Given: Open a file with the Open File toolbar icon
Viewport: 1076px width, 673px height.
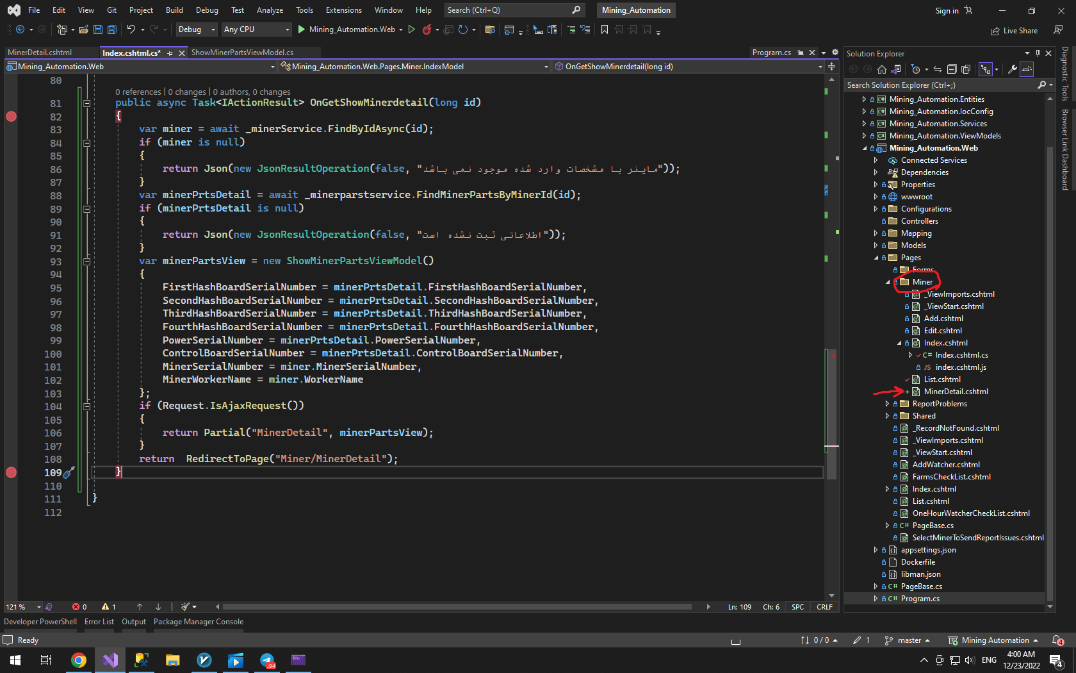Looking at the screenshot, I should click(x=84, y=29).
